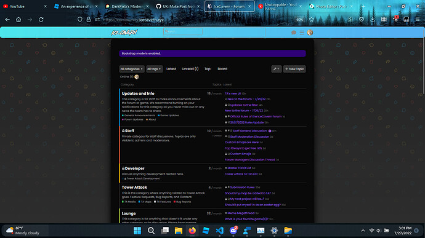Open Official Rules of the IceCavern Forum
This screenshot has width=425, height=238.
coord(256,116)
